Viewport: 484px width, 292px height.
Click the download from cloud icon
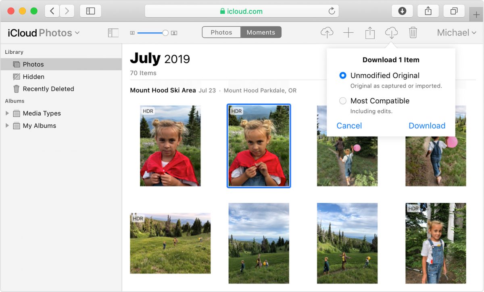[x=391, y=33]
